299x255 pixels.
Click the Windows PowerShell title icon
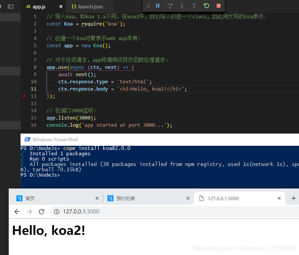coord(27,139)
